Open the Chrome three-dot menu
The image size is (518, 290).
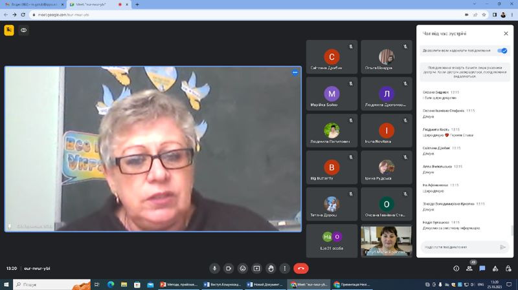512,15
